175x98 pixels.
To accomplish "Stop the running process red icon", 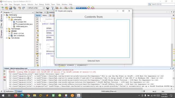I will point(5,77).
